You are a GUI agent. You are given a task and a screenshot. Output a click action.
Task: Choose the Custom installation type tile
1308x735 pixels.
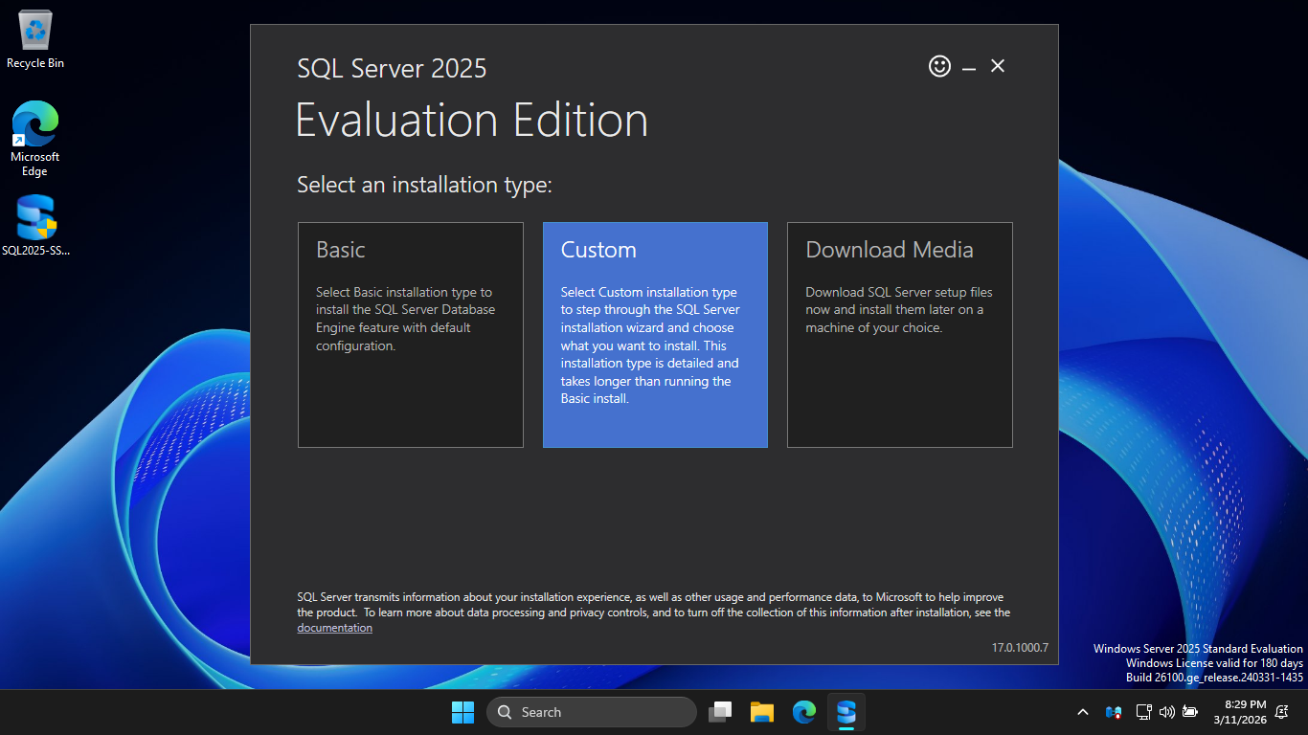tap(655, 335)
